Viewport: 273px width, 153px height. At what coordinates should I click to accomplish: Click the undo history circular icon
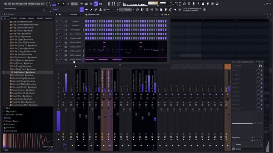pos(184,4)
